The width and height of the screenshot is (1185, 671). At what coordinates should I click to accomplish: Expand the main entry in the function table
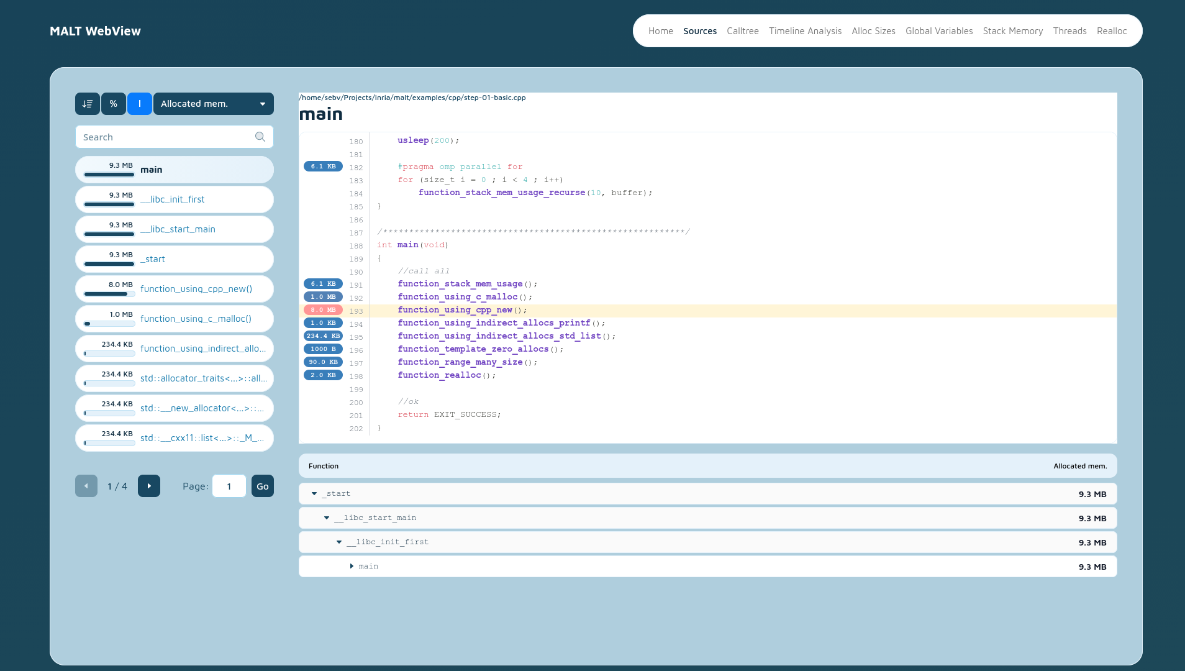[x=353, y=566]
